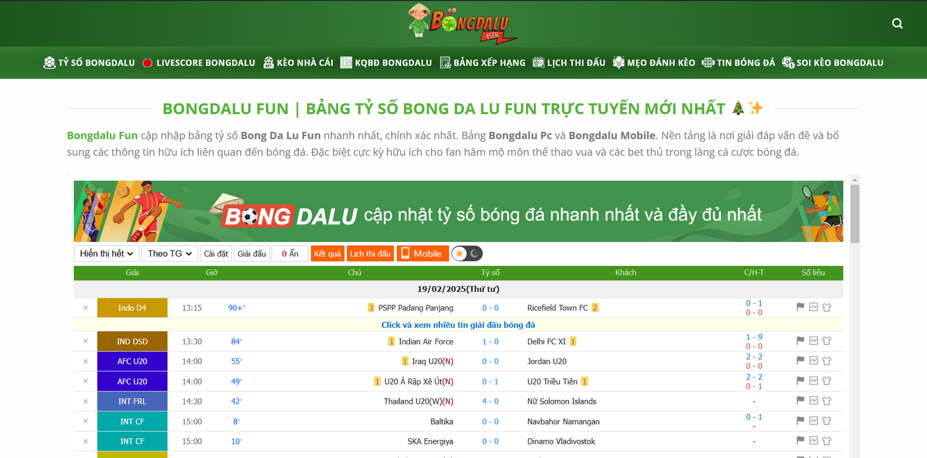Image resolution: width=927 pixels, height=458 pixels.
Task: Select TIN BÓNG ĐÁ in the navigation
Action: (x=739, y=62)
